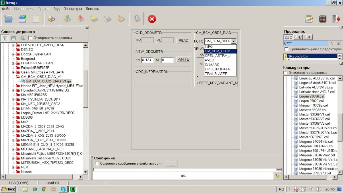
Task: Open file using the blue folder icon
Action: click(x=9, y=19)
